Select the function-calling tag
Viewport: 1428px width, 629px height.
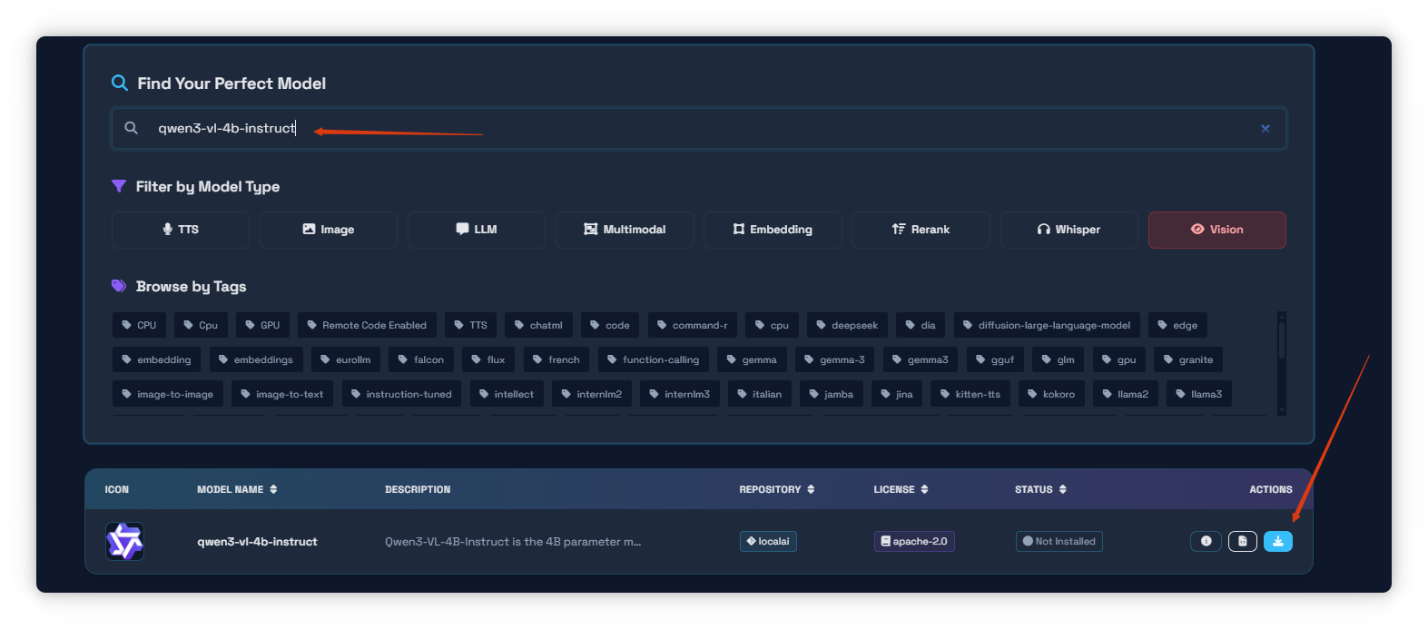click(654, 359)
